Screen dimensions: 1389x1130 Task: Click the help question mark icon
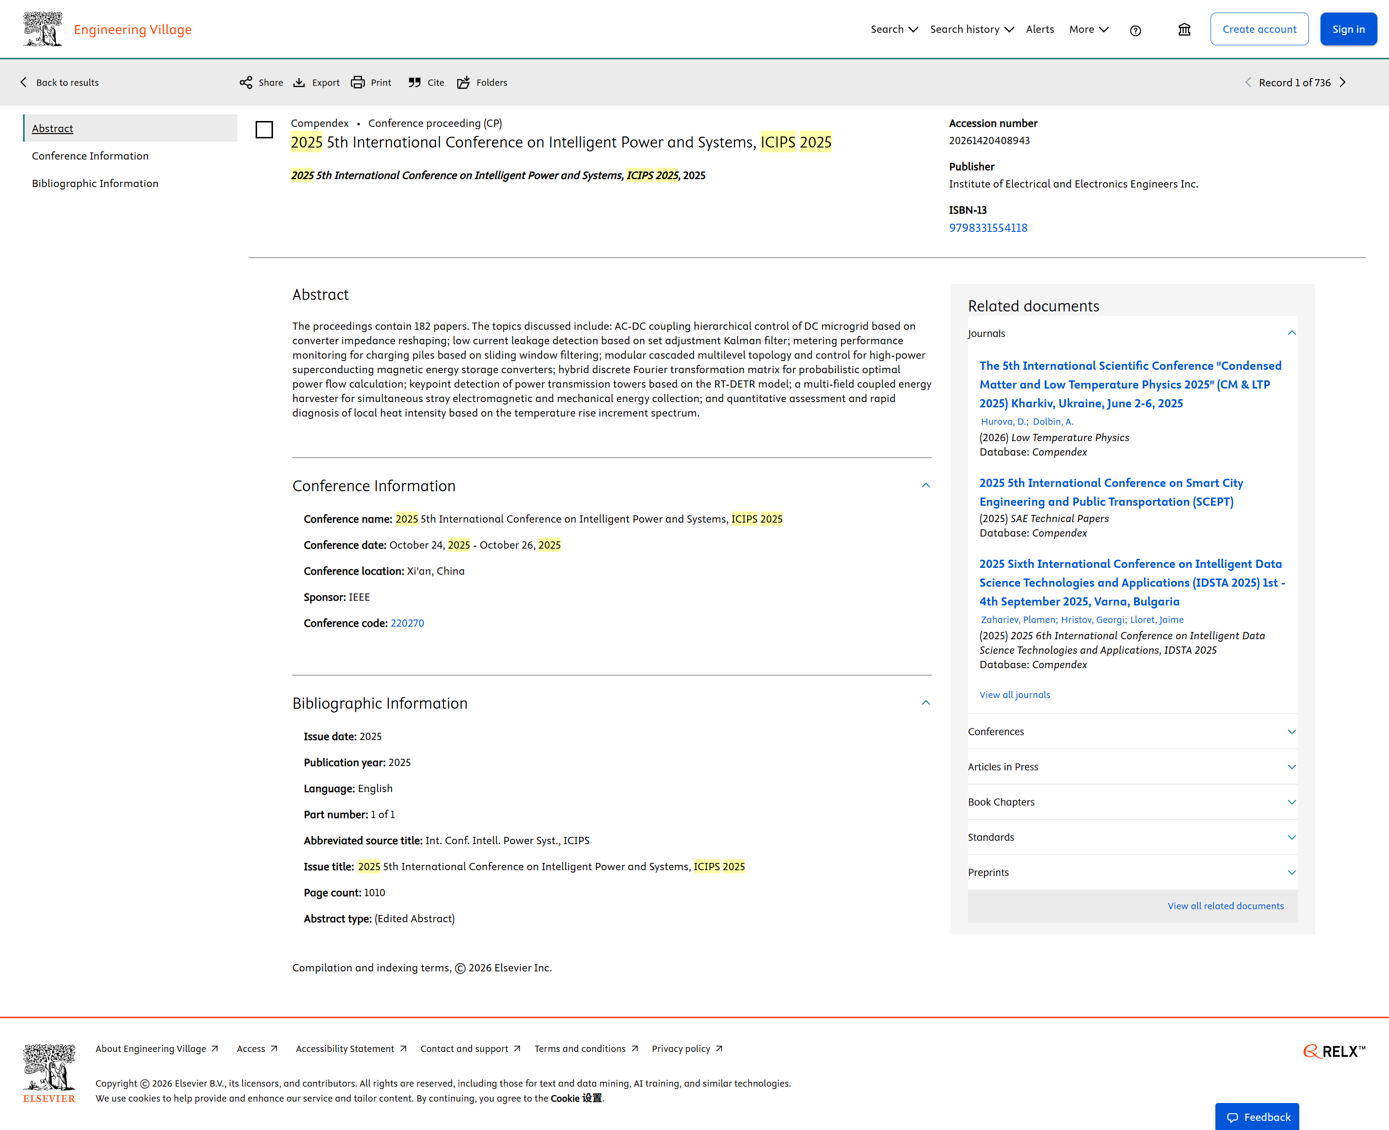pyautogui.click(x=1135, y=30)
